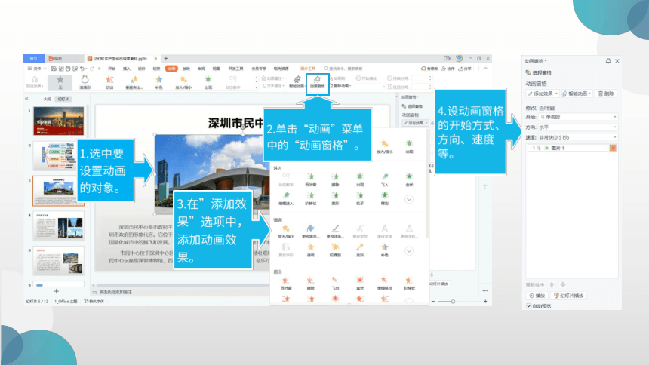
Task: Choose 飞入 in the 进入 effects
Action: [385, 179]
